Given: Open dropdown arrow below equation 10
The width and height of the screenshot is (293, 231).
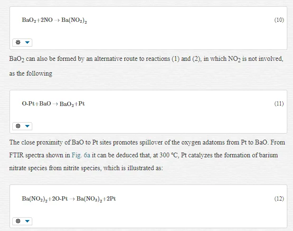Looking at the screenshot, I should pos(27,42).
